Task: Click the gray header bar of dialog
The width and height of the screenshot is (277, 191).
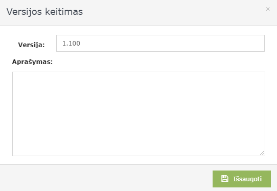Action: [138, 13]
